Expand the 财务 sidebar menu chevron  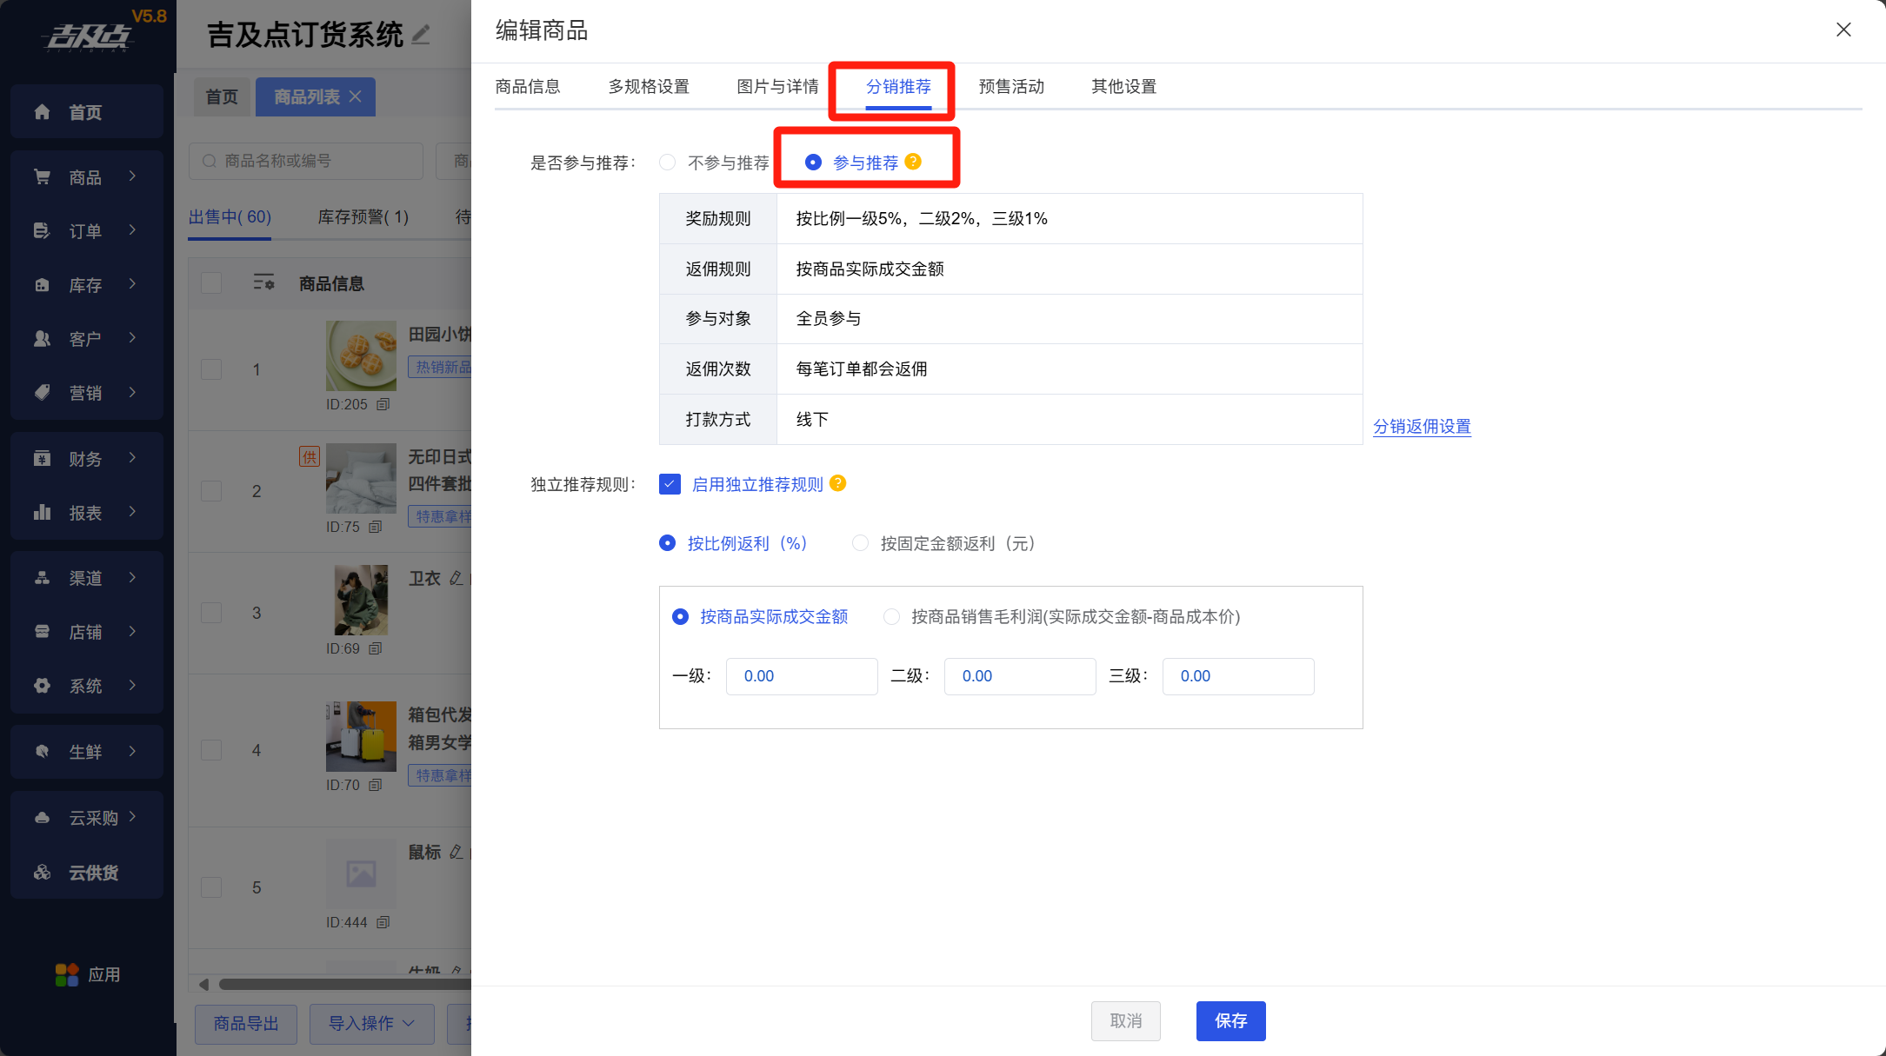[132, 458]
